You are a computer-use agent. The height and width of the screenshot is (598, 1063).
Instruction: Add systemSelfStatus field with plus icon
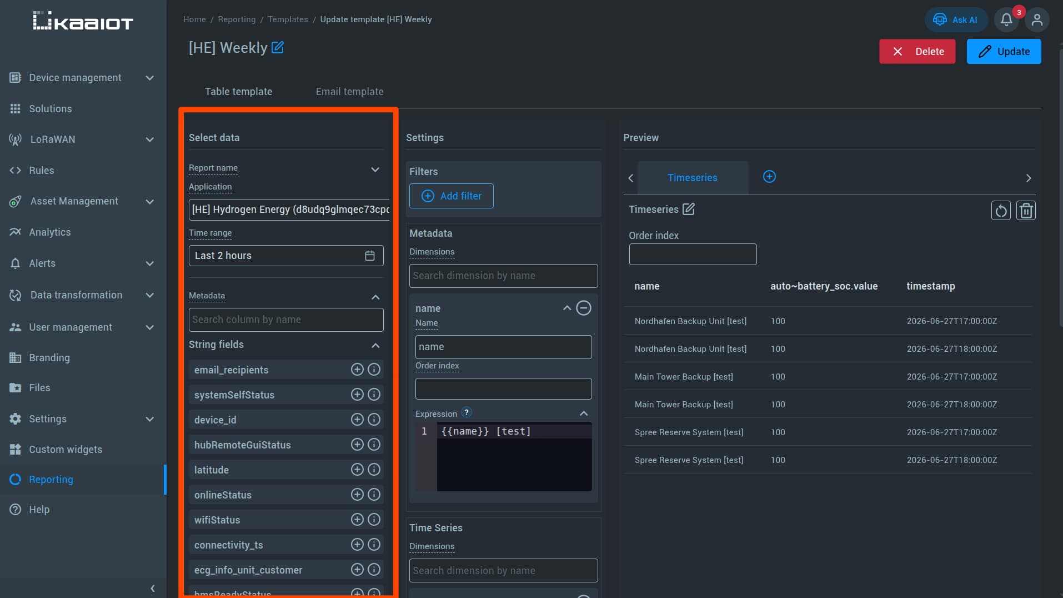click(357, 395)
